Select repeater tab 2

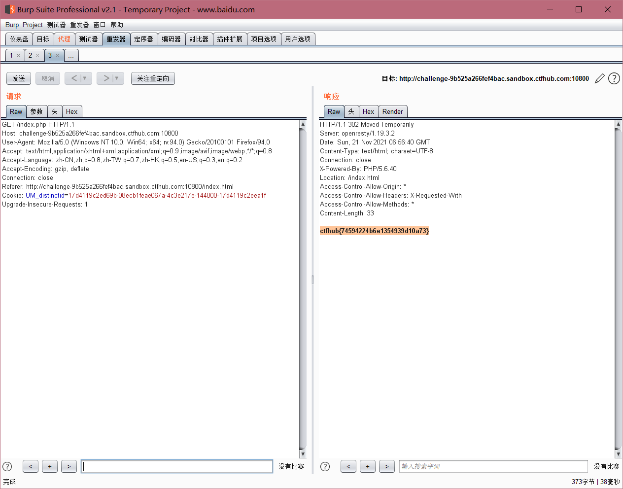[x=32, y=55]
